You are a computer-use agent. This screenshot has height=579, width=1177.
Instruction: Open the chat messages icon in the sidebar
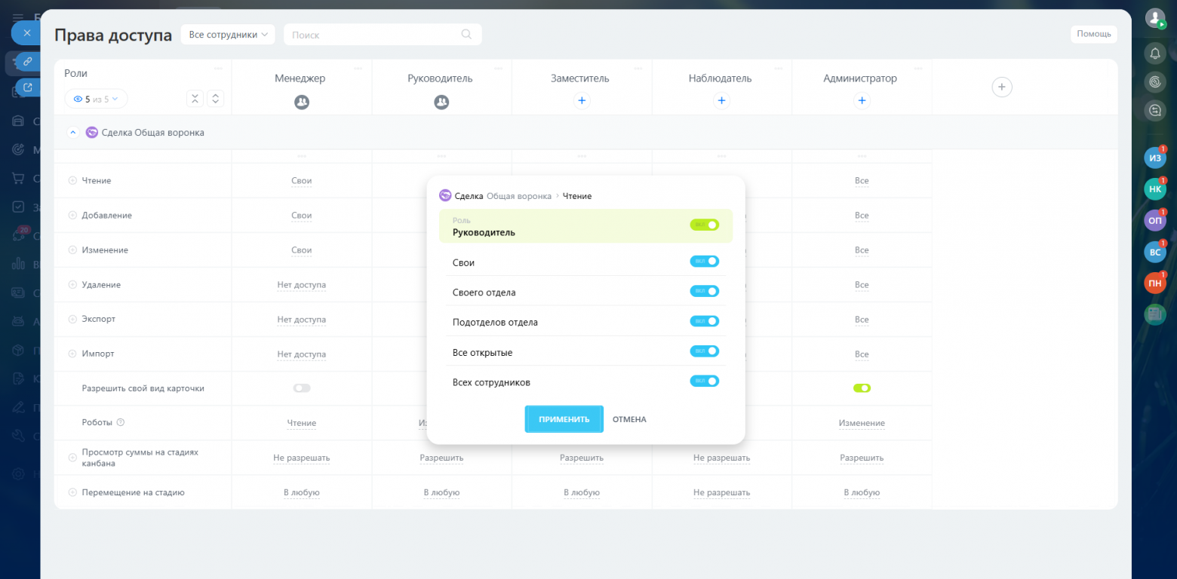pyautogui.click(x=1154, y=111)
